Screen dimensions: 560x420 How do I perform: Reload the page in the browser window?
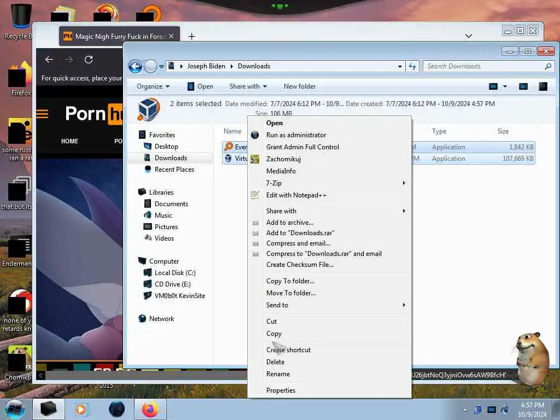point(89,59)
